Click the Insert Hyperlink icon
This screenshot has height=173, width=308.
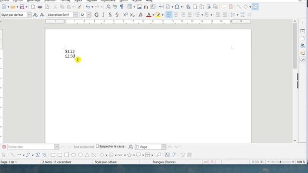(188, 7)
